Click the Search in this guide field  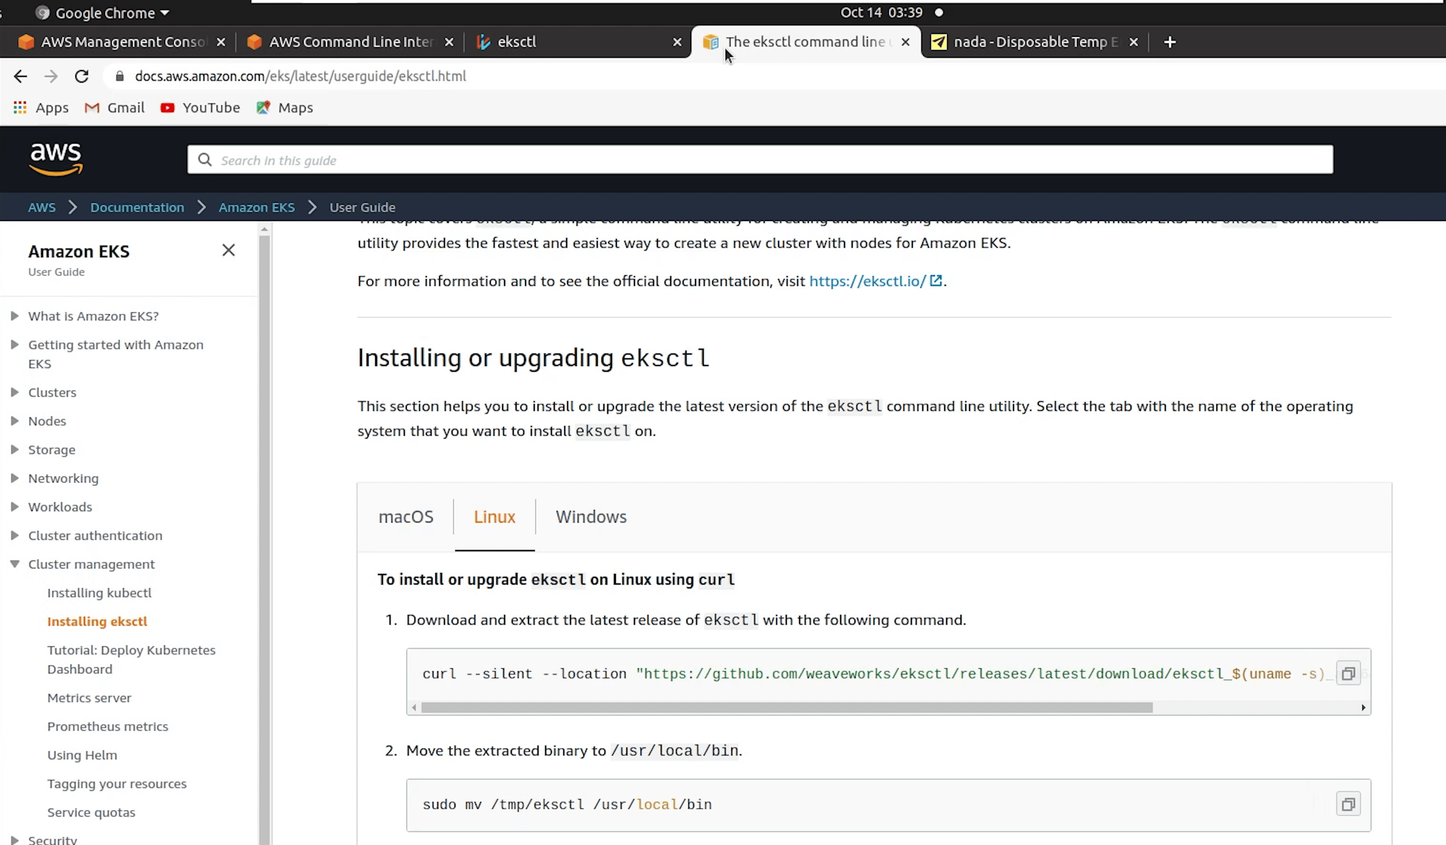[760, 159]
